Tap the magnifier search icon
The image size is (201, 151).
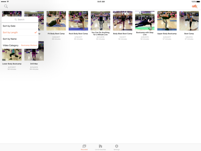6,6
